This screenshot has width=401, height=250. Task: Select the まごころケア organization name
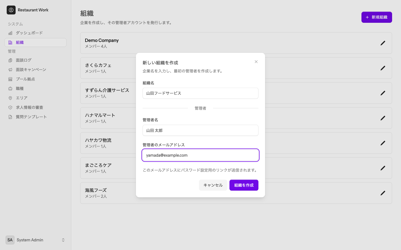(98, 165)
